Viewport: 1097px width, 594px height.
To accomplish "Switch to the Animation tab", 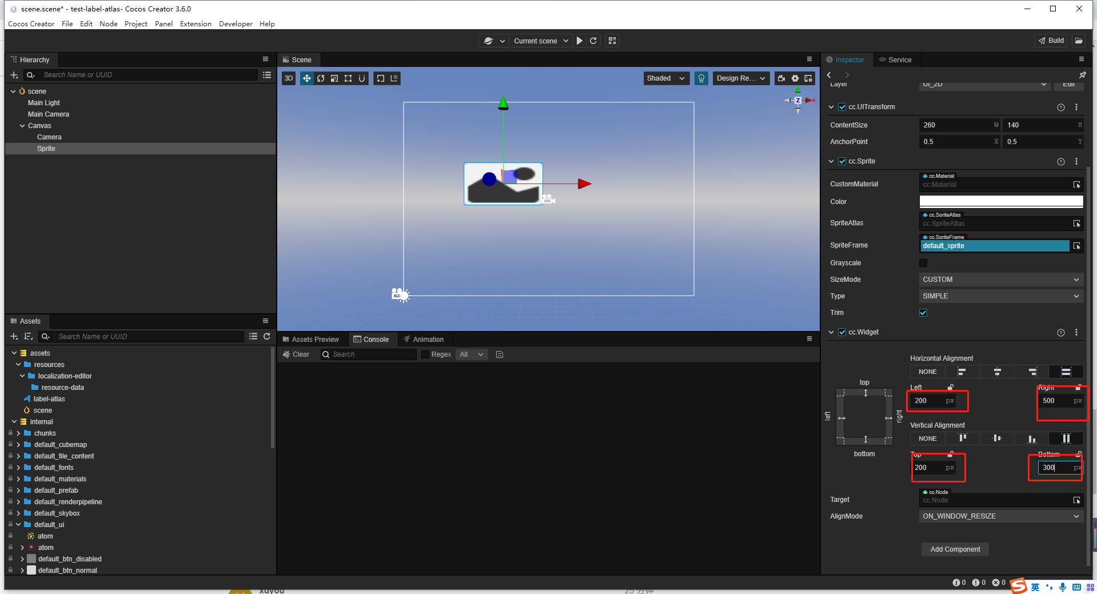I will (x=424, y=340).
